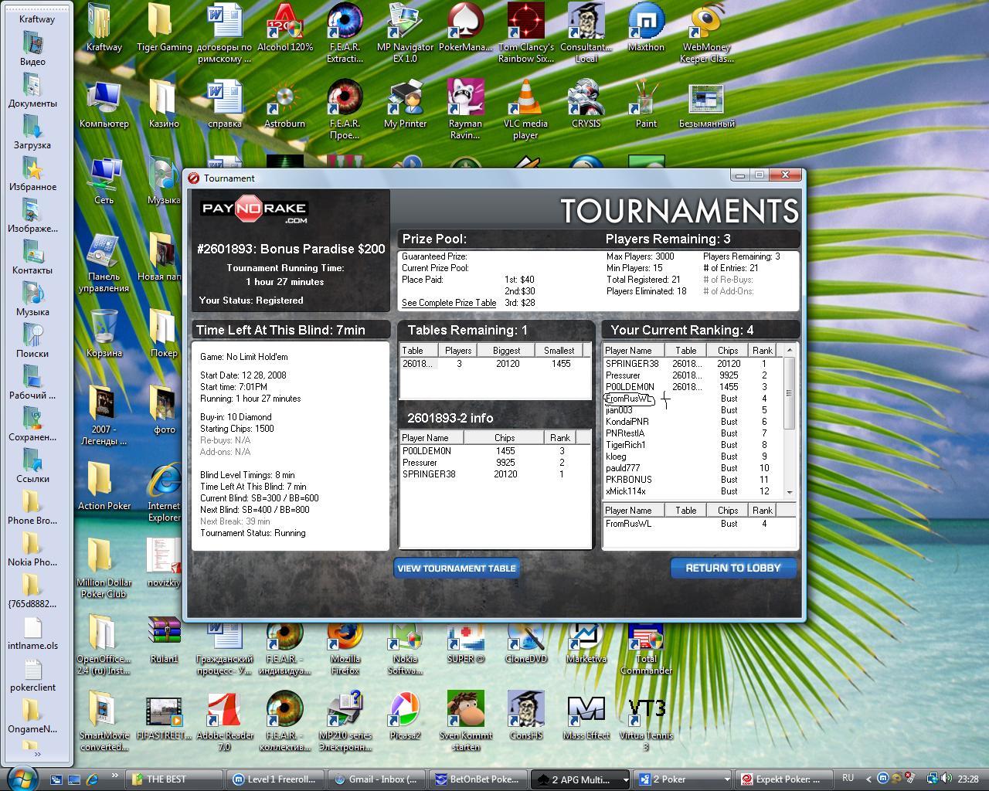Screen dimensions: 989x791
Task: Open the Total Commander desktop icon
Action: point(646,637)
